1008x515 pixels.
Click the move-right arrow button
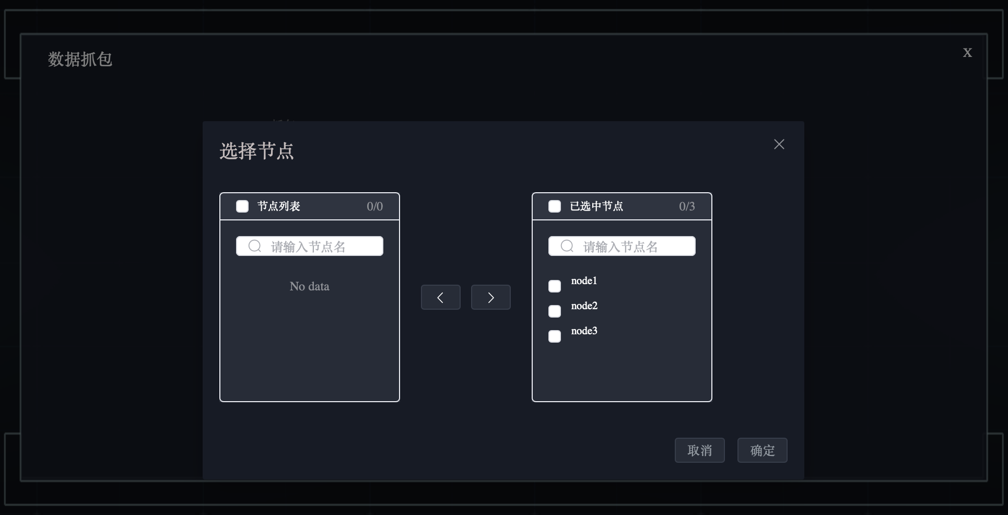click(490, 297)
